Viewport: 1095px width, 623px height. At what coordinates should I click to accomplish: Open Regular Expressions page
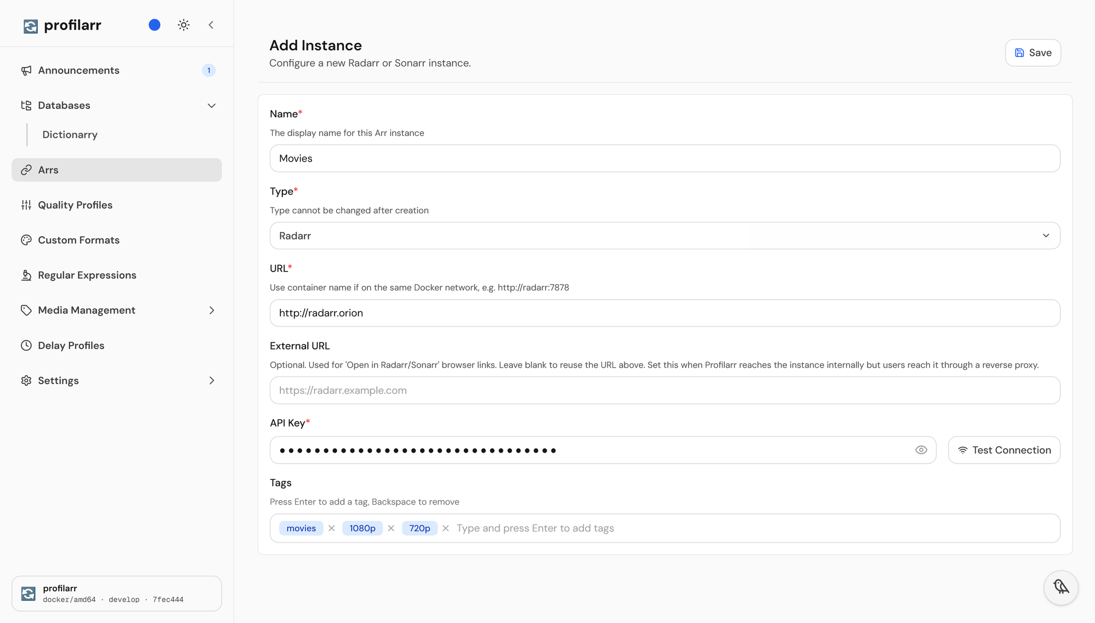coord(117,275)
